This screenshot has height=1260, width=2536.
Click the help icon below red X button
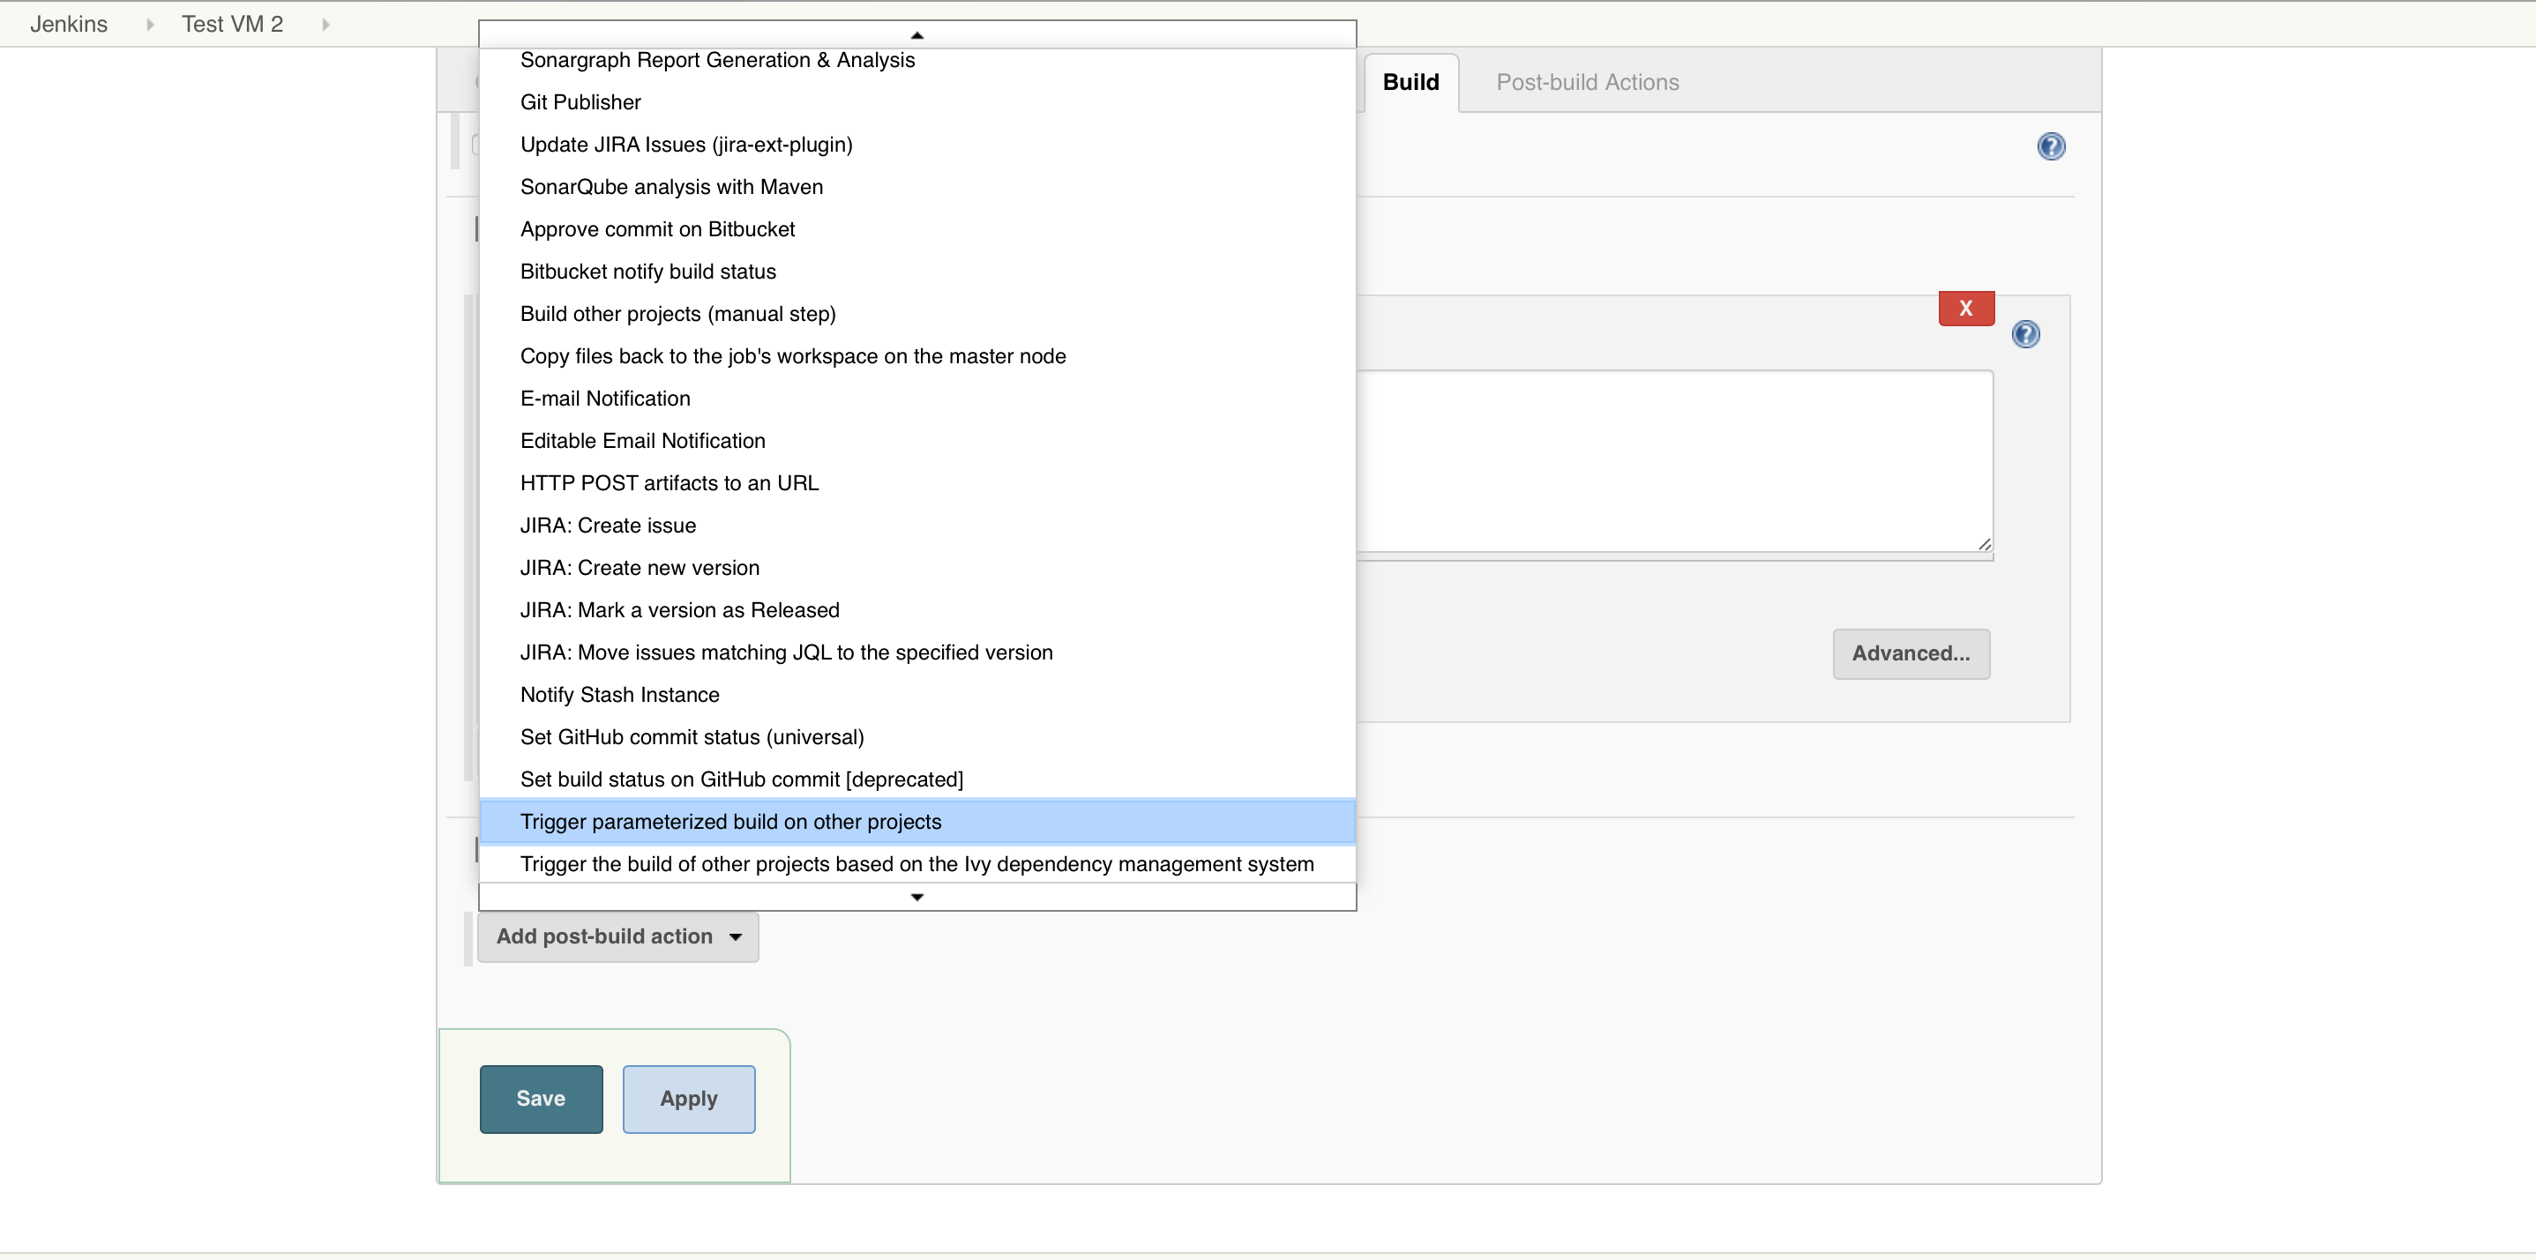pos(2026,335)
